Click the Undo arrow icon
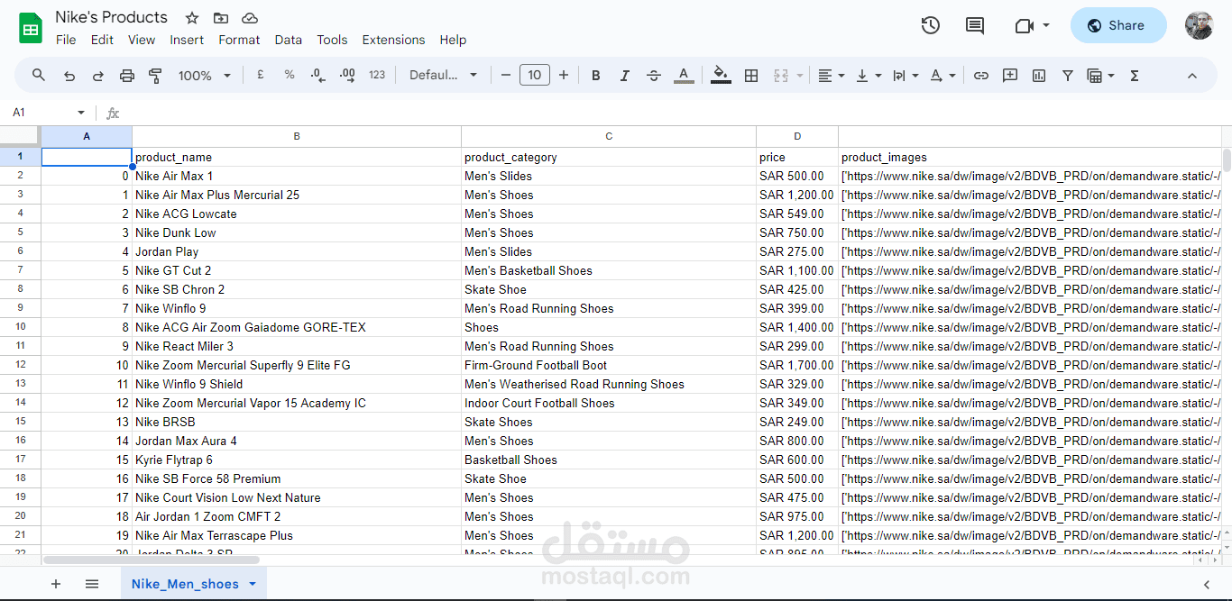 tap(69, 76)
